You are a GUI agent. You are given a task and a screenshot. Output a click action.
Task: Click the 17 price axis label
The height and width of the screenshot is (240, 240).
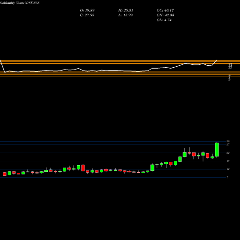(228, 161)
